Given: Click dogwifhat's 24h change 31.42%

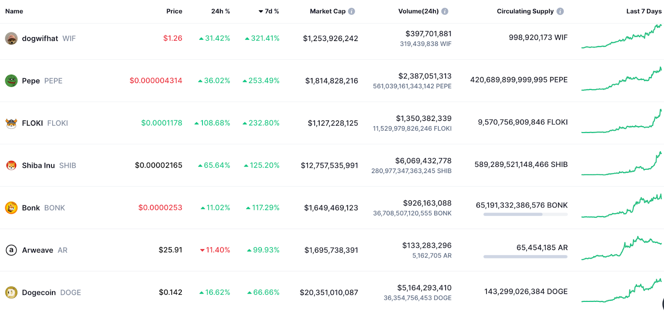Looking at the screenshot, I should [215, 38].
